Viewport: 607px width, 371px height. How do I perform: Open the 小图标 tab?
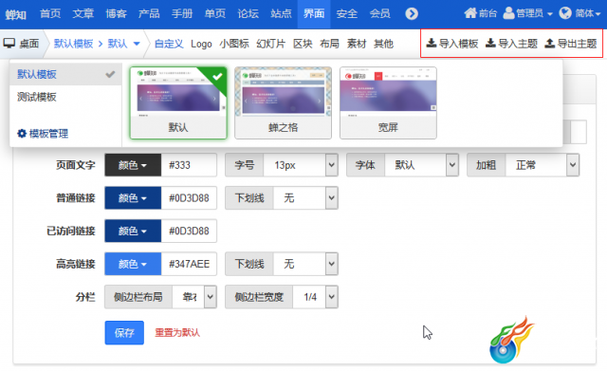234,44
